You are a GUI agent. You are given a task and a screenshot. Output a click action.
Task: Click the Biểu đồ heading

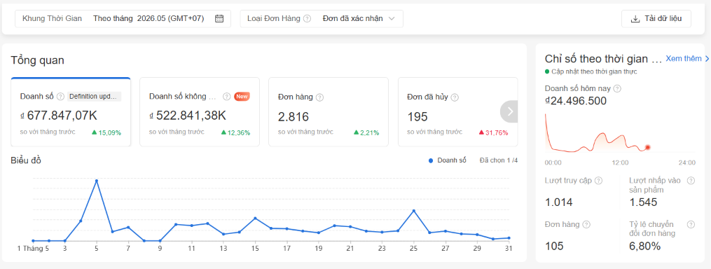(26, 160)
